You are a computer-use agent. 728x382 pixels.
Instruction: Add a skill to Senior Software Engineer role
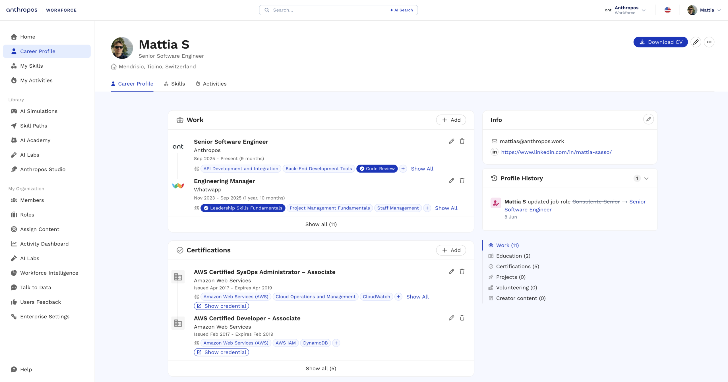403,169
